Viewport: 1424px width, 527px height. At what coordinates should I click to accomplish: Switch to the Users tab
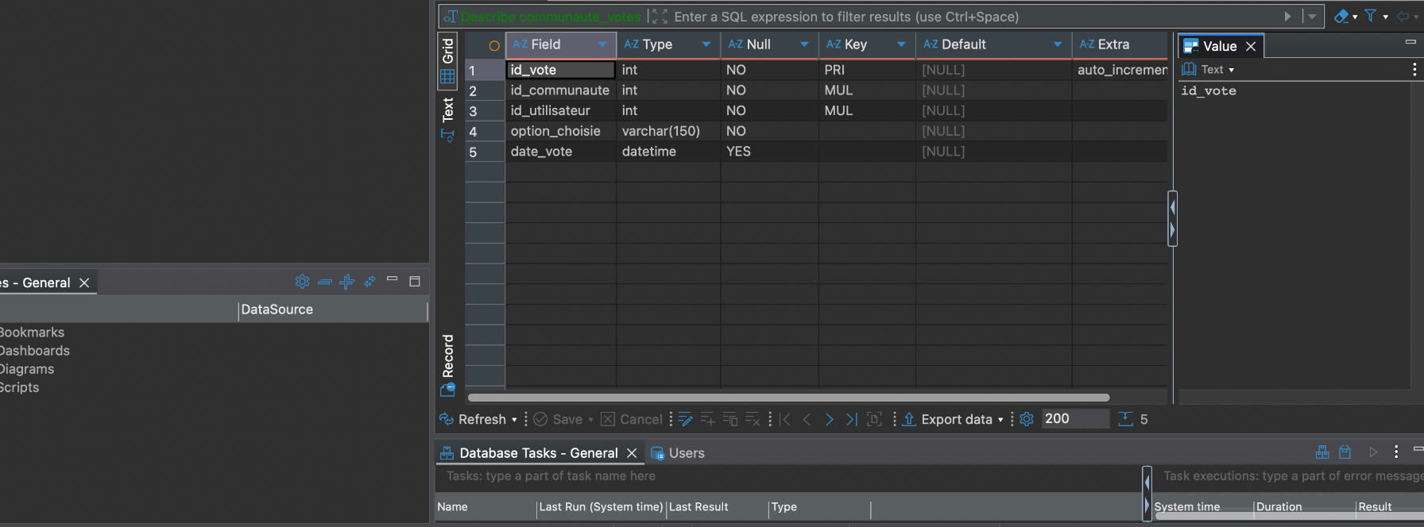point(678,453)
